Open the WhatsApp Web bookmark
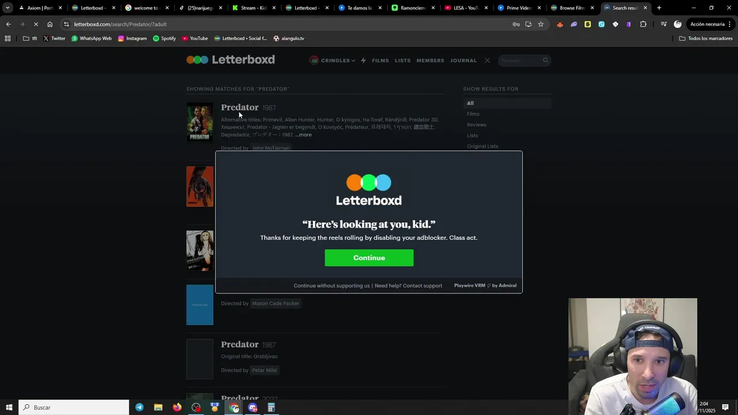The image size is (738, 415). [92, 39]
